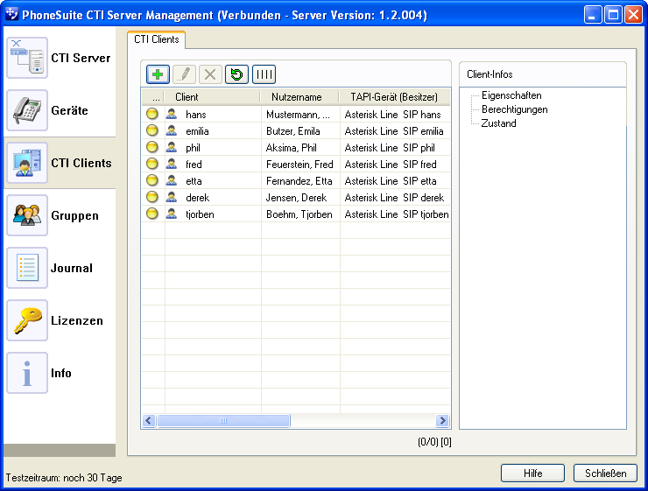Click the column layout toolbar icon

264,74
